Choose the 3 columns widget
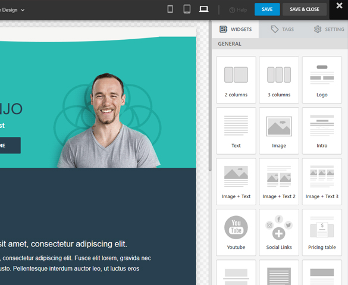This screenshot has width=348, height=285. coord(279,80)
